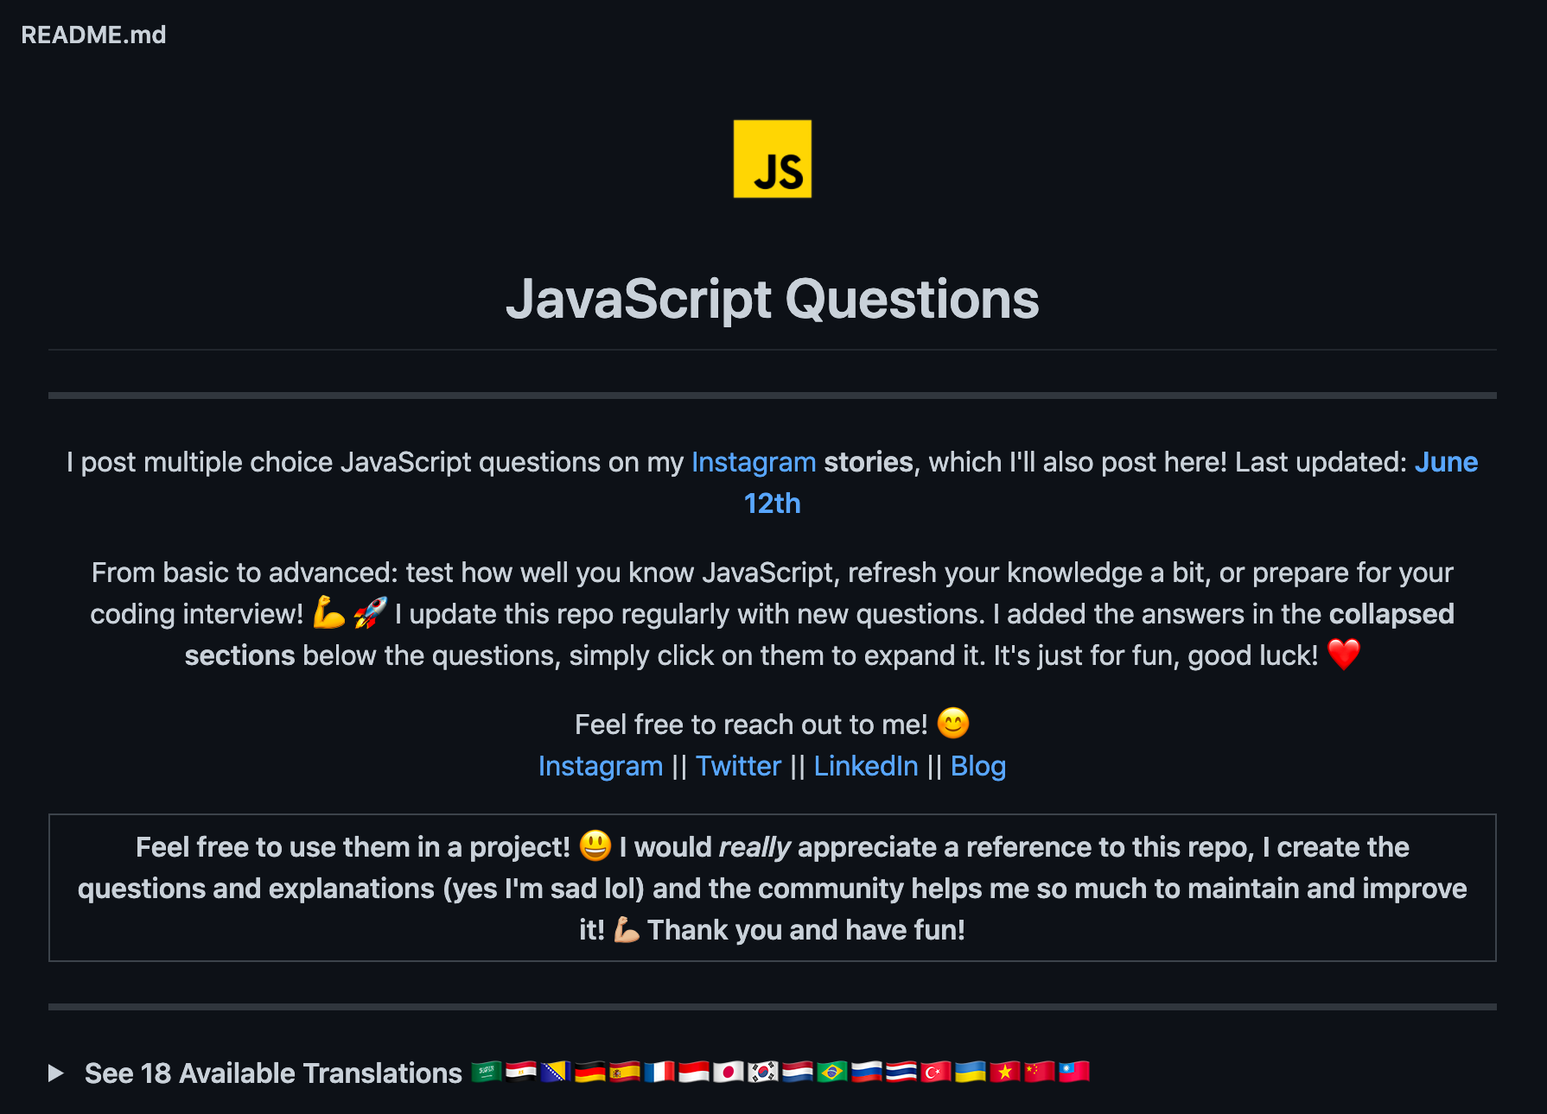Select the Bosnia flag in translations
Screen dimensions: 1547x1114
pos(556,1073)
